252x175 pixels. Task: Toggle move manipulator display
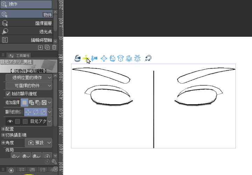28,112
